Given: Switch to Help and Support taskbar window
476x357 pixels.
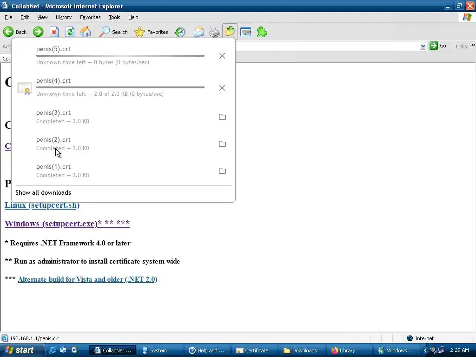Looking at the screenshot, I should point(206,350).
